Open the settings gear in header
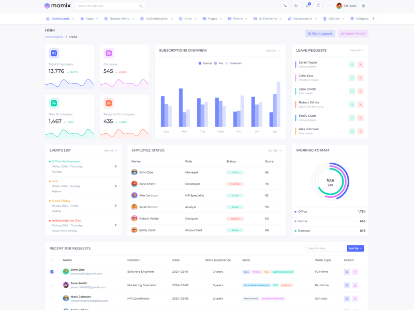 pos(363,6)
